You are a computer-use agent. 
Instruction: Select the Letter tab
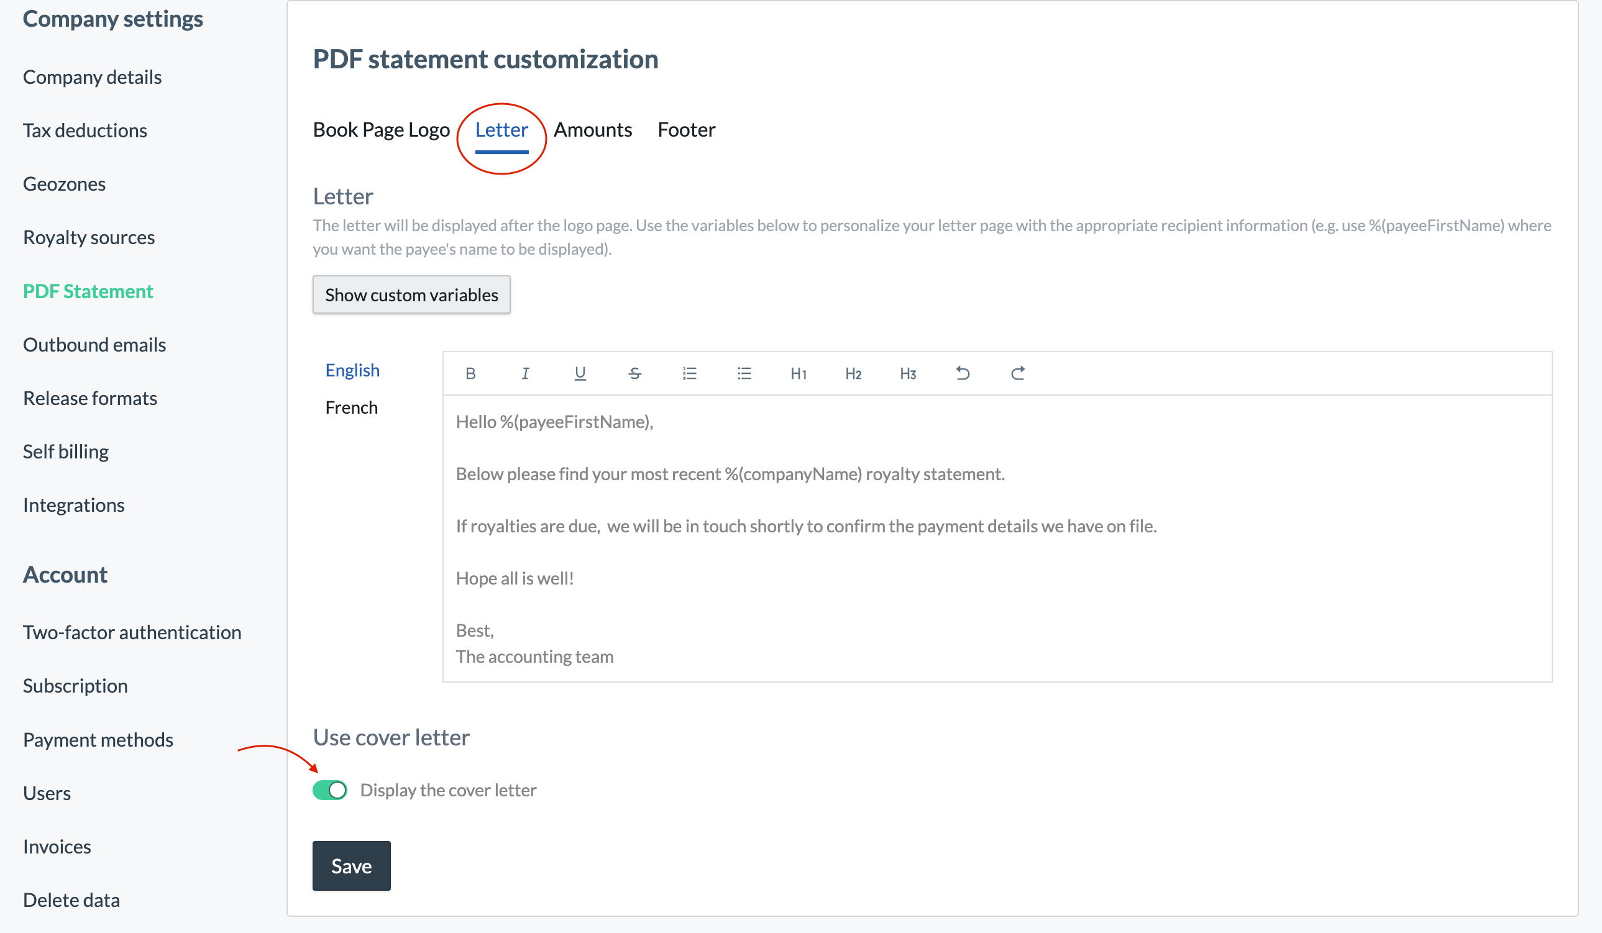coord(501,130)
